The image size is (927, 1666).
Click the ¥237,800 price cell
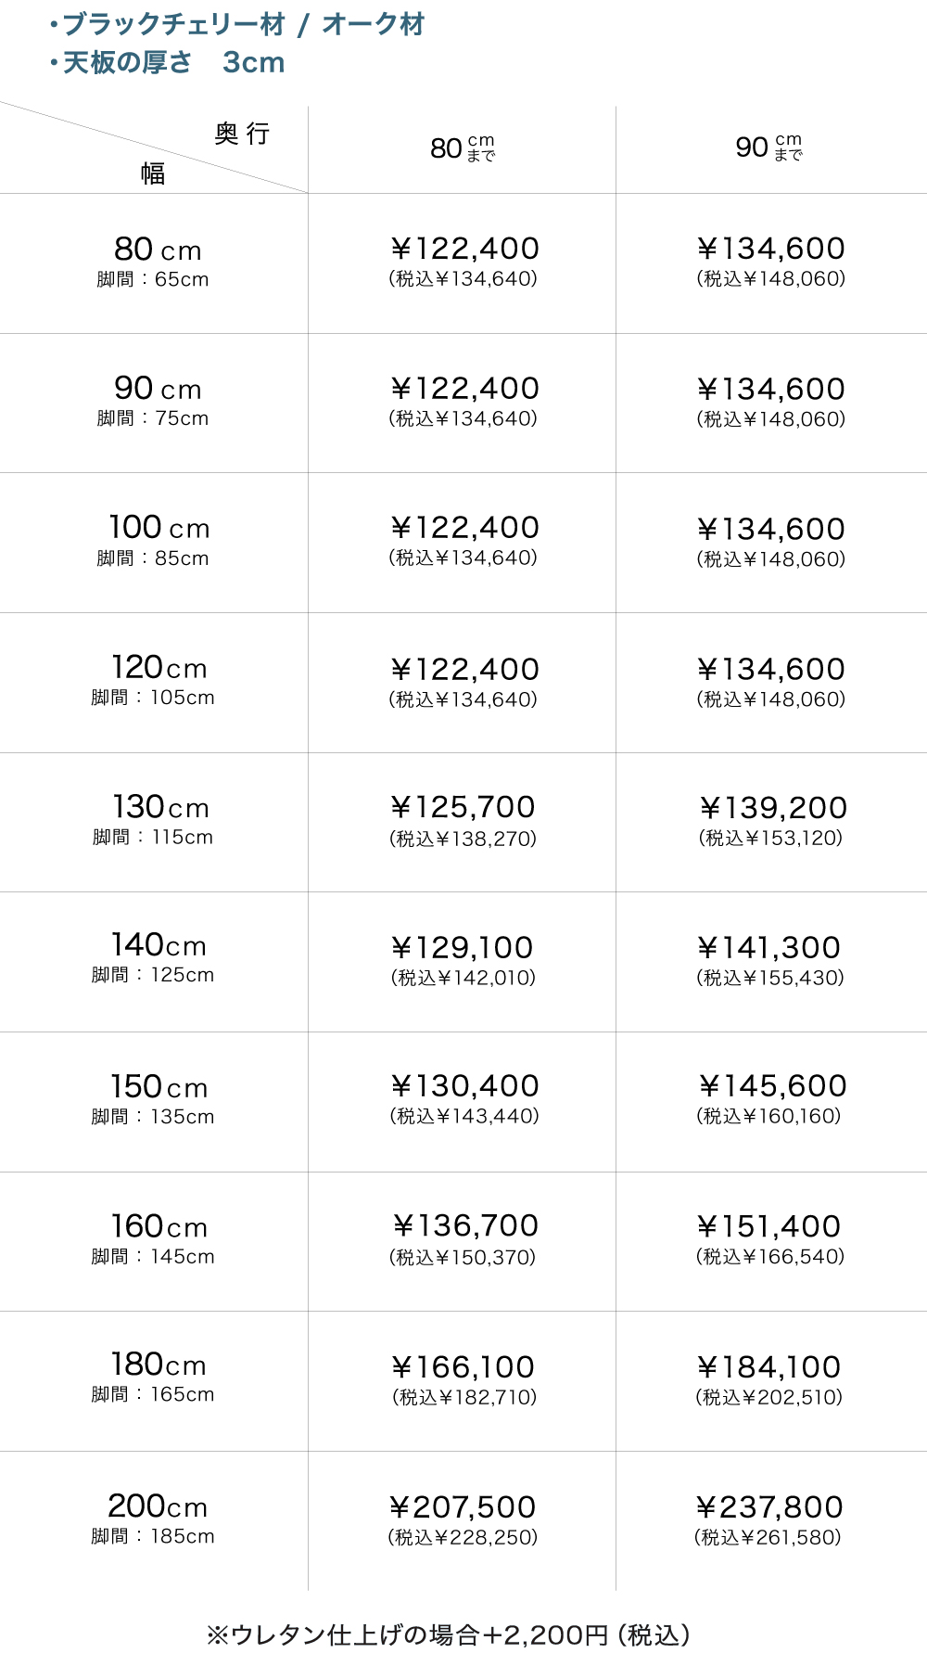click(x=769, y=1507)
